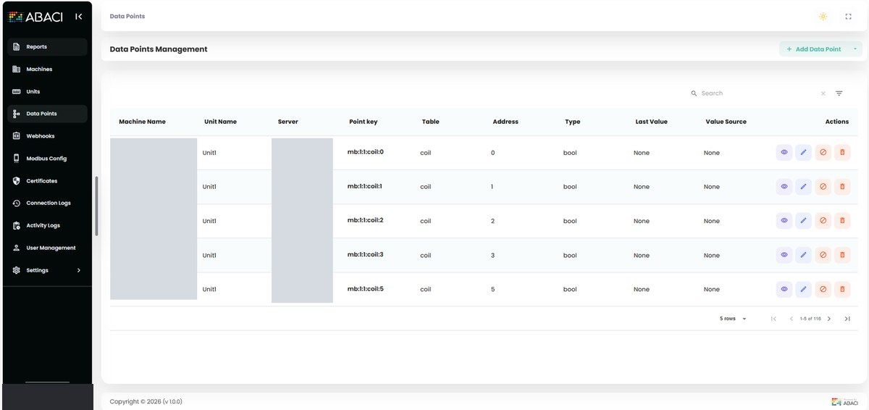Go to User Management in the sidebar

click(47, 248)
